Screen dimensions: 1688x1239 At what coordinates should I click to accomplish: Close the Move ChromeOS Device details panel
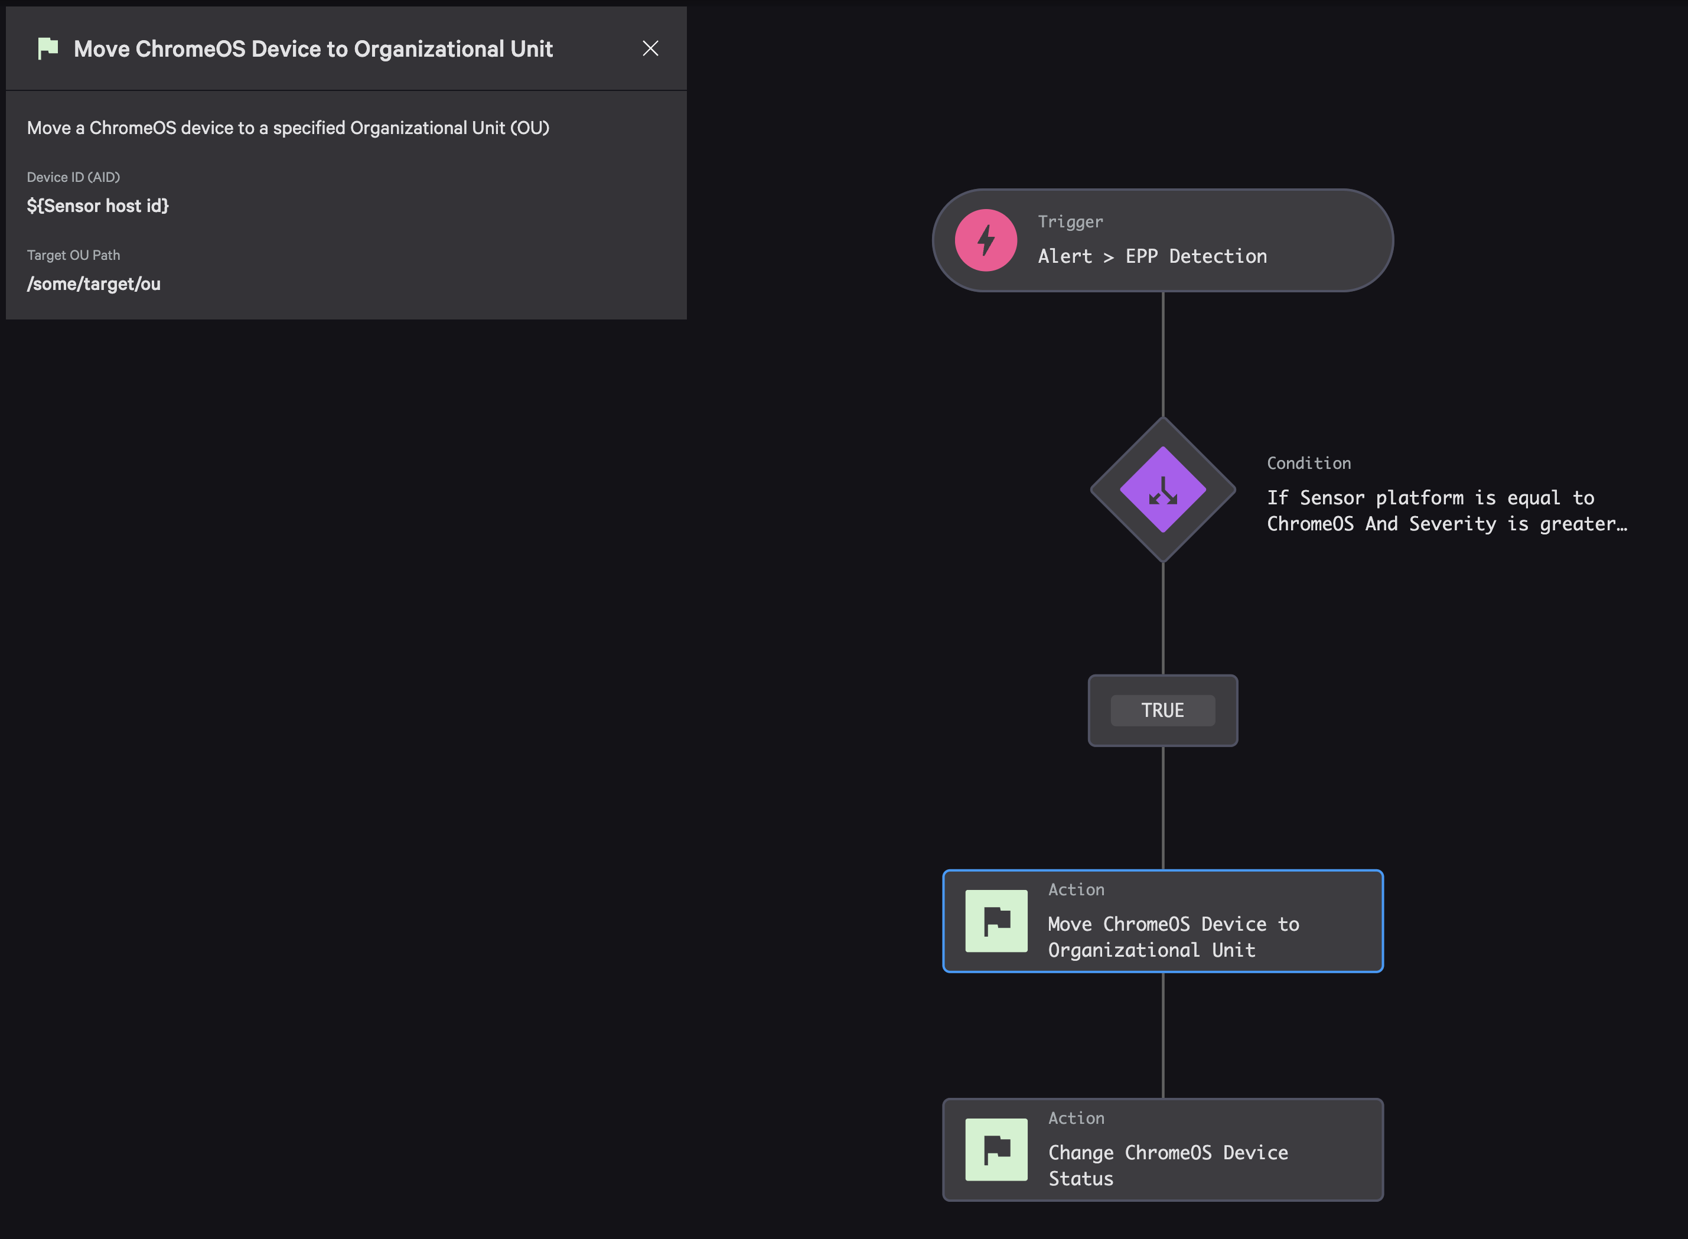point(650,49)
